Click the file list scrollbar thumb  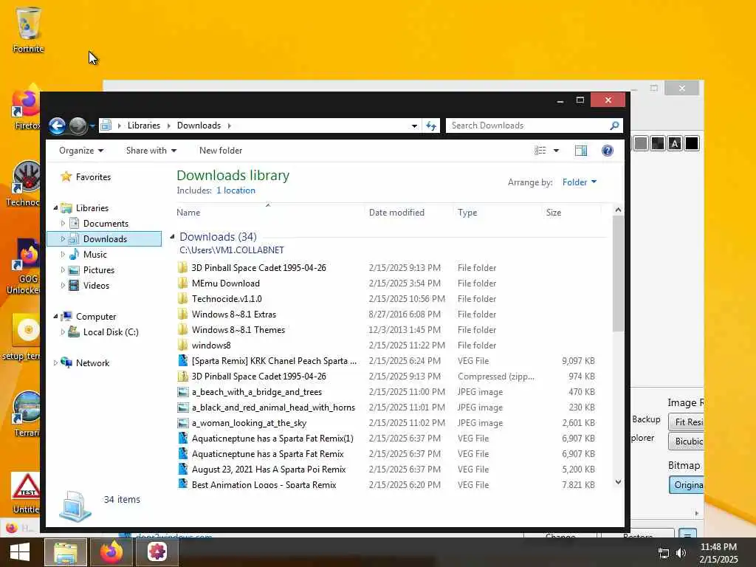click(x=618, y=273)
